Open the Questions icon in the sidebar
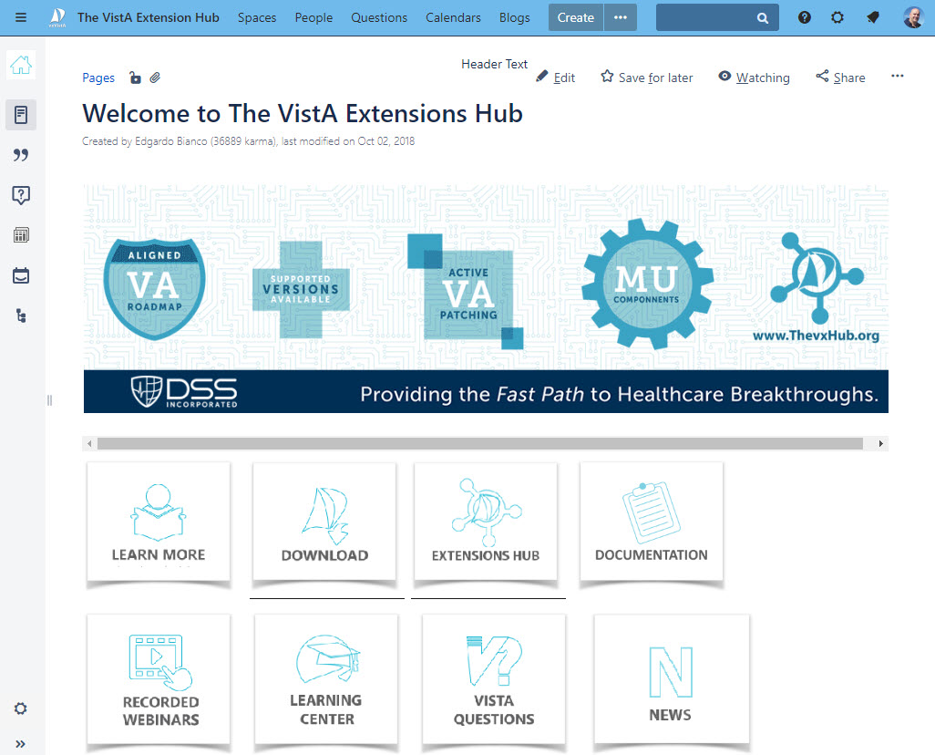This screenshot has width=935, height=755. (x=21, y=195)
